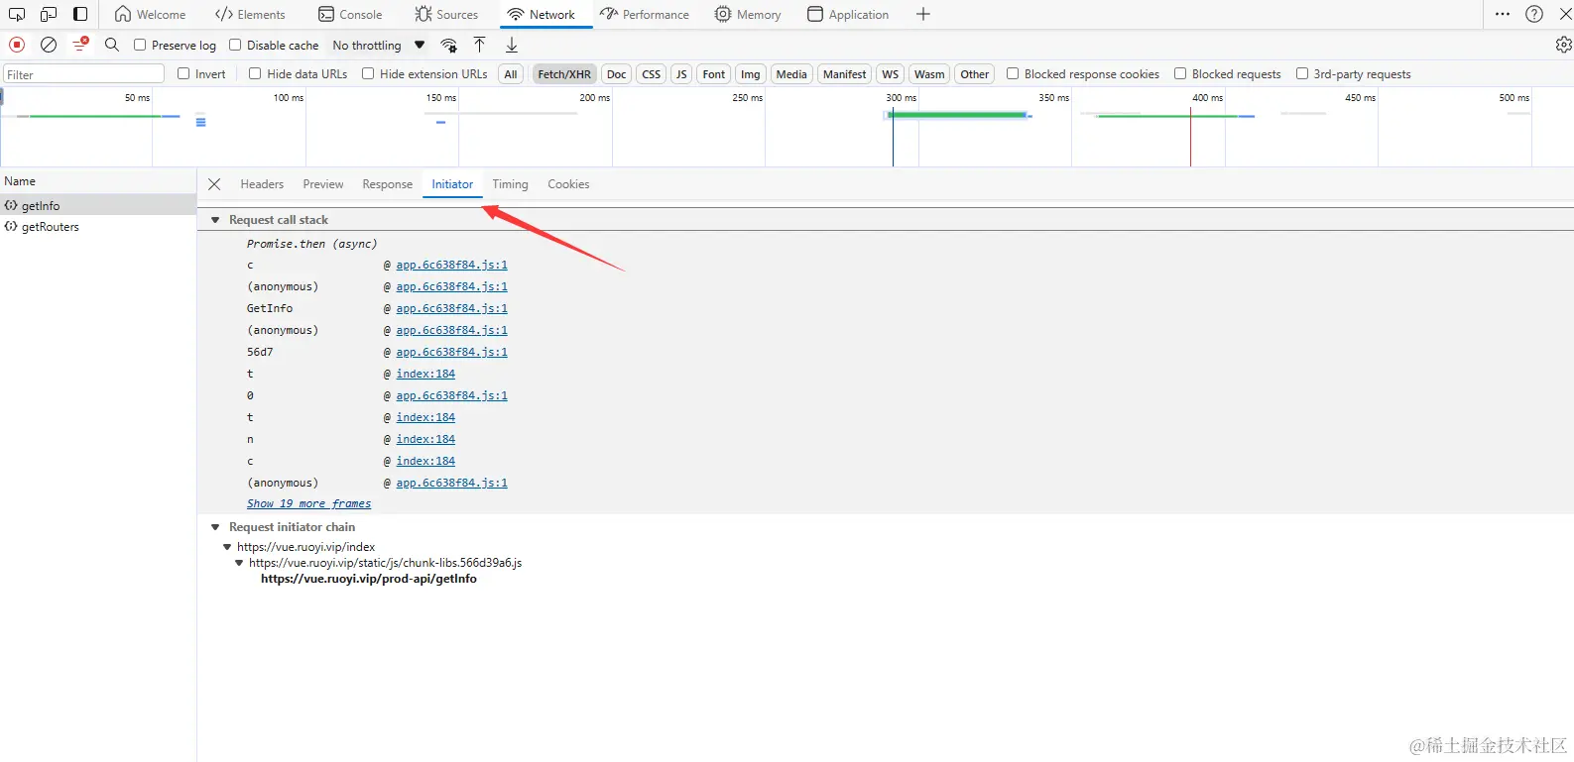Enable Disable cache checkbox
1574x762 pixels.
click(x=235, y=45)
